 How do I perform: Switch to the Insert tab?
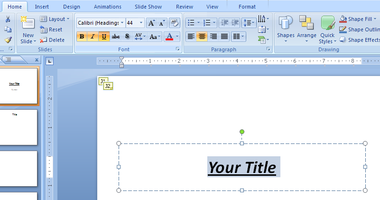coord(42,7)
